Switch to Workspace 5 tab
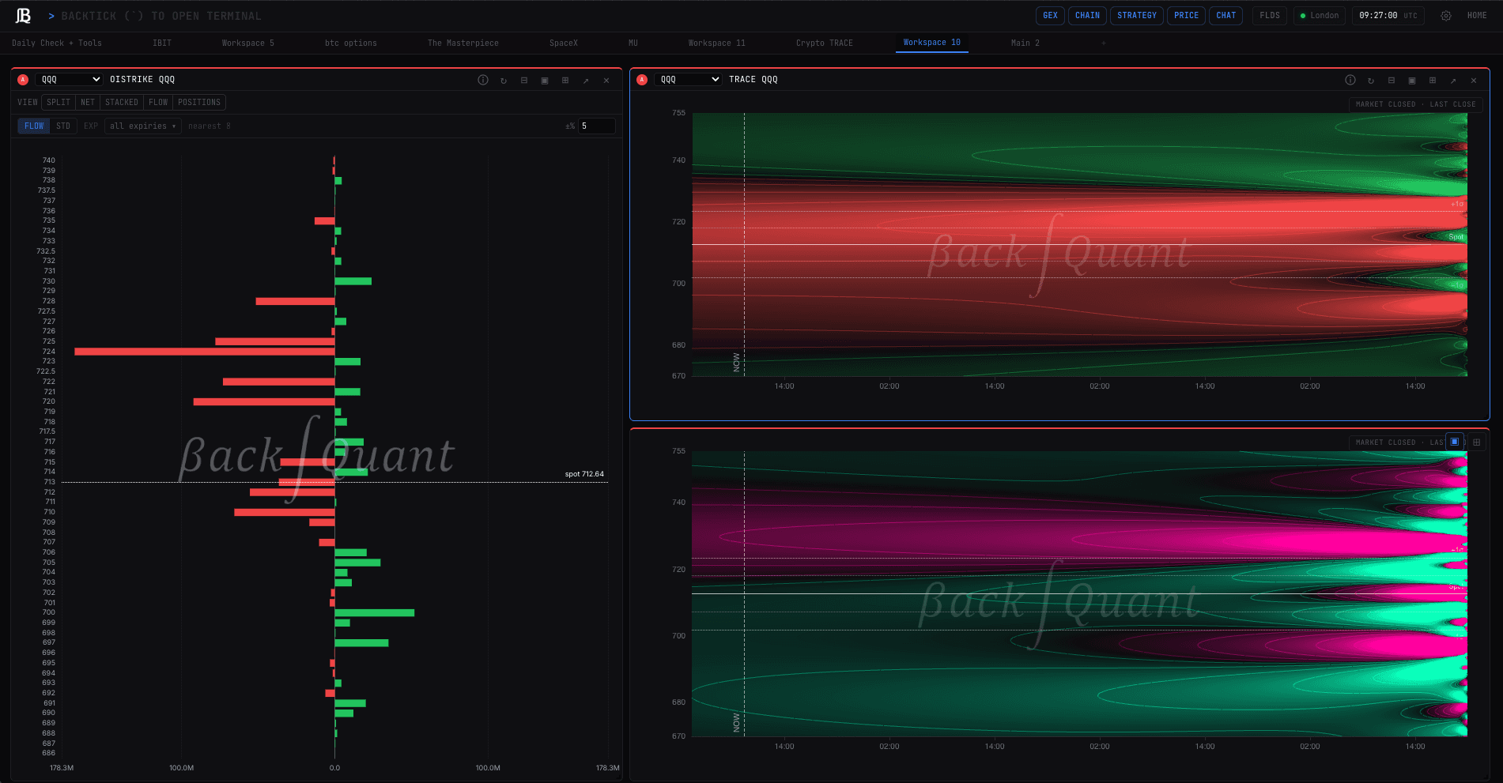1503x783 pixels. pos(248,43)
